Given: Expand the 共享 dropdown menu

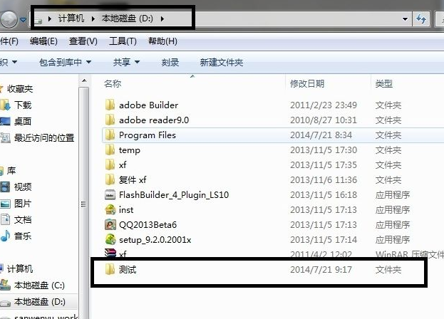Looking at the screenshot, I should point(126,62).
